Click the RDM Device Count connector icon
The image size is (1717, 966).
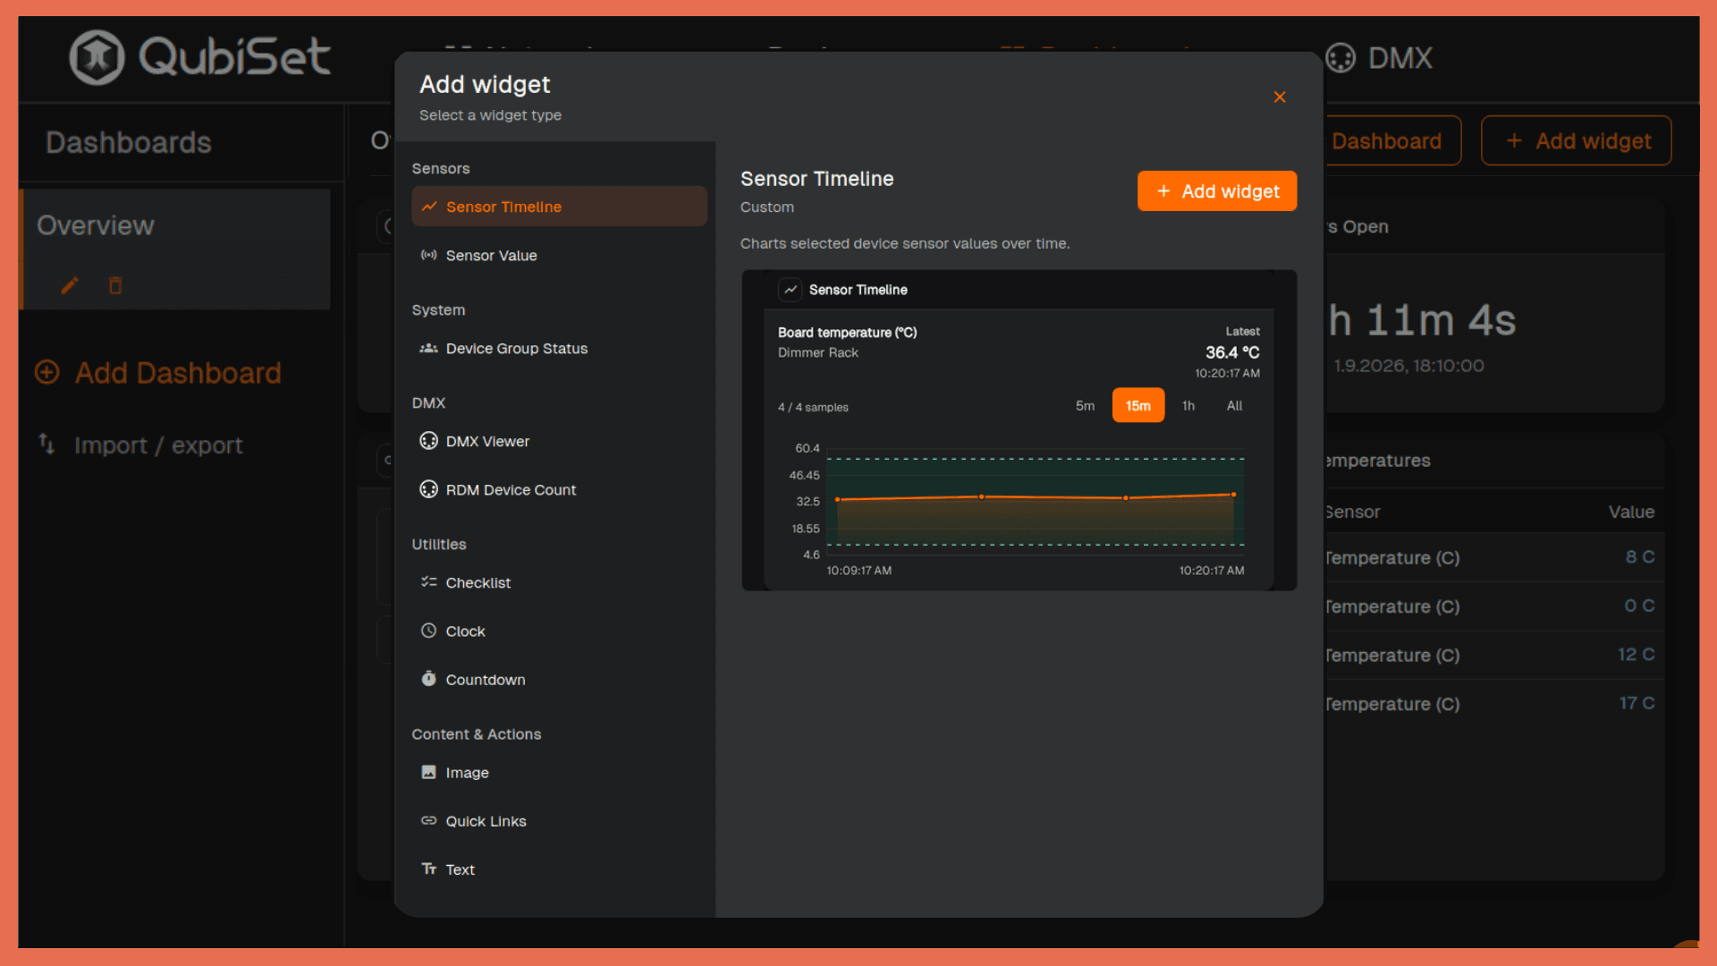429,489
